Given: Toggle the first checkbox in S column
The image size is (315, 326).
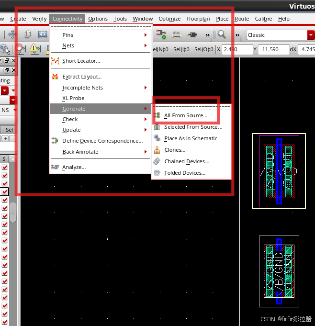Looking at the screenshot, I should (x=5, y=167).
